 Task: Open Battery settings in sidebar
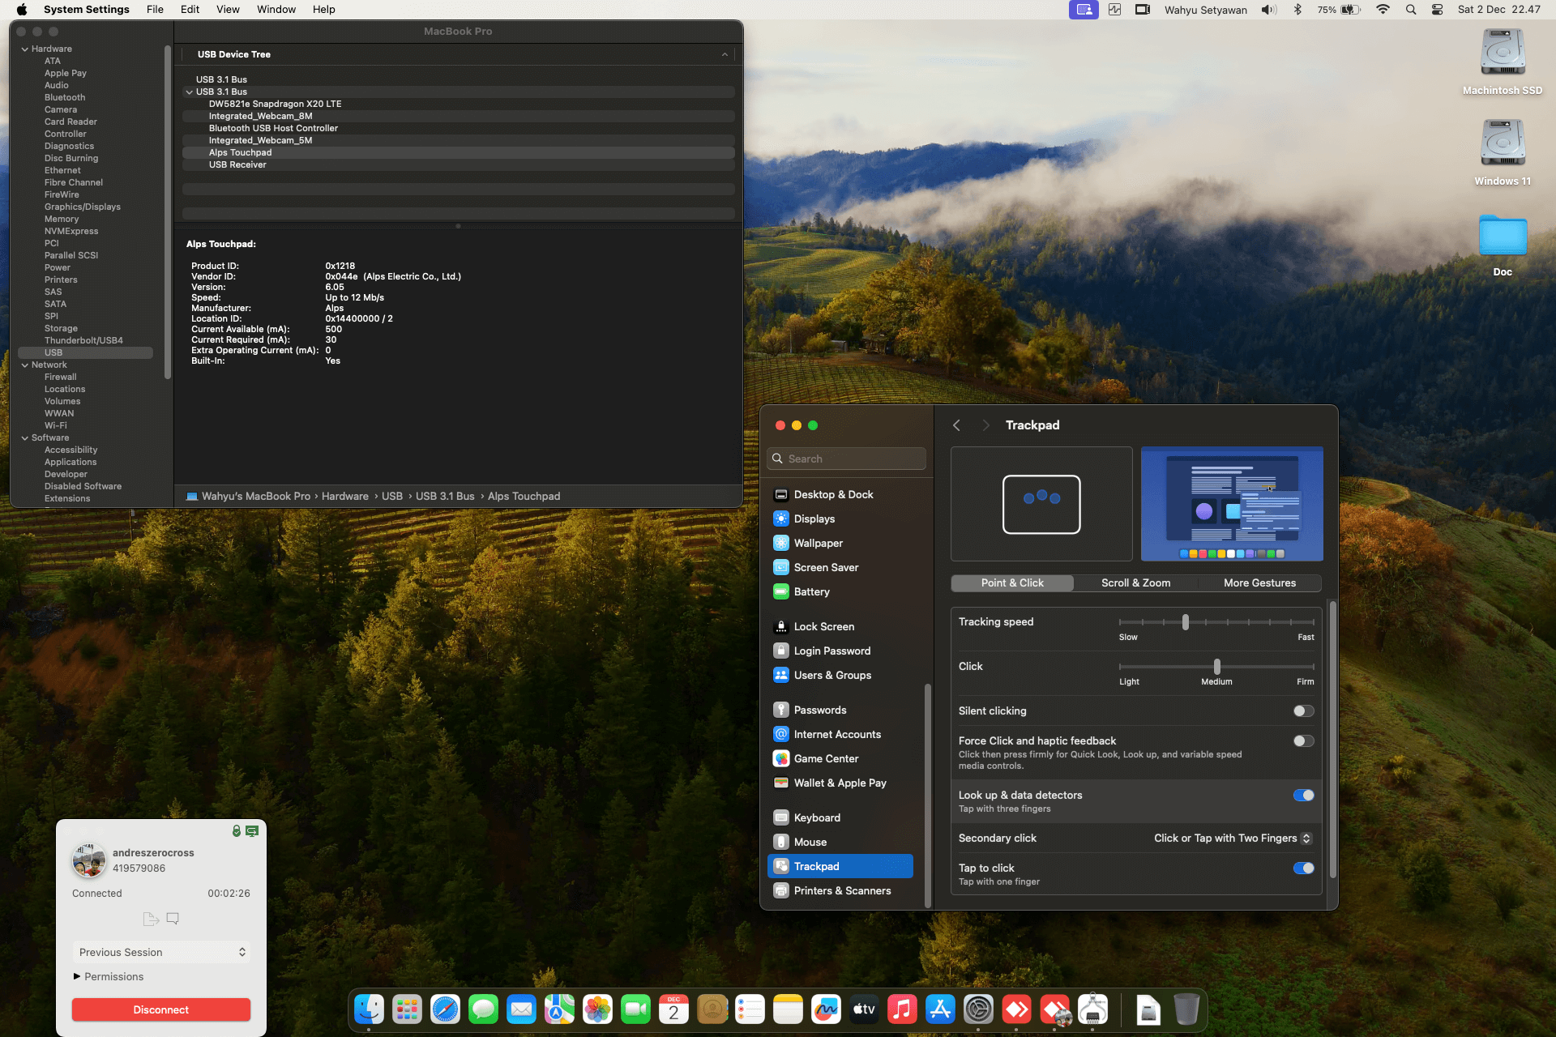pyautogui.click(x=811, y=591)
